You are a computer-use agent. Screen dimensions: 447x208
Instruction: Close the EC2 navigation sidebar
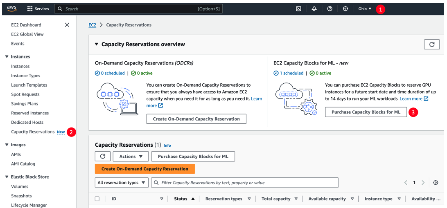pos(67,25)
